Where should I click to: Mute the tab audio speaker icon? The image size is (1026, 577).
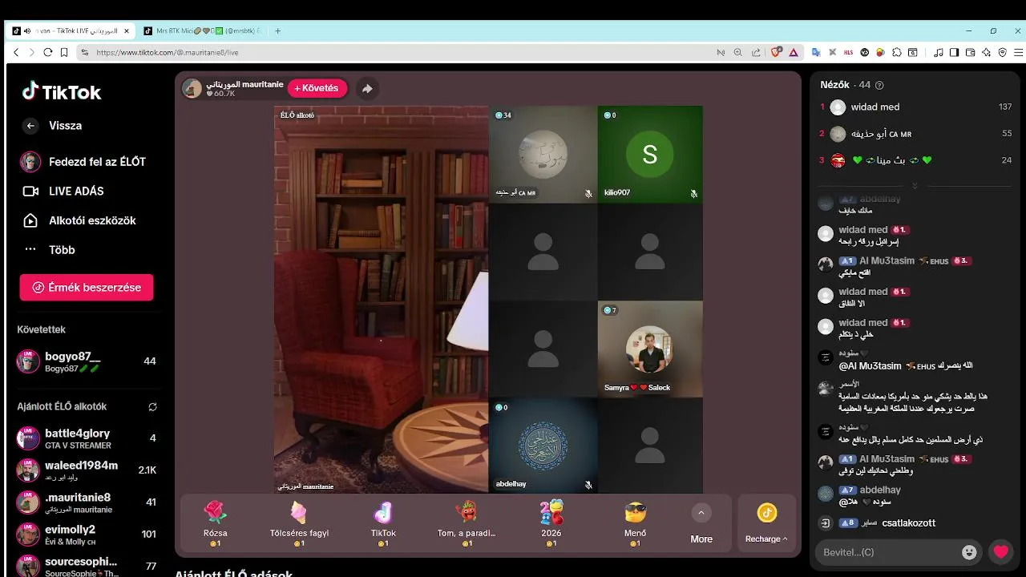(27, 31)
